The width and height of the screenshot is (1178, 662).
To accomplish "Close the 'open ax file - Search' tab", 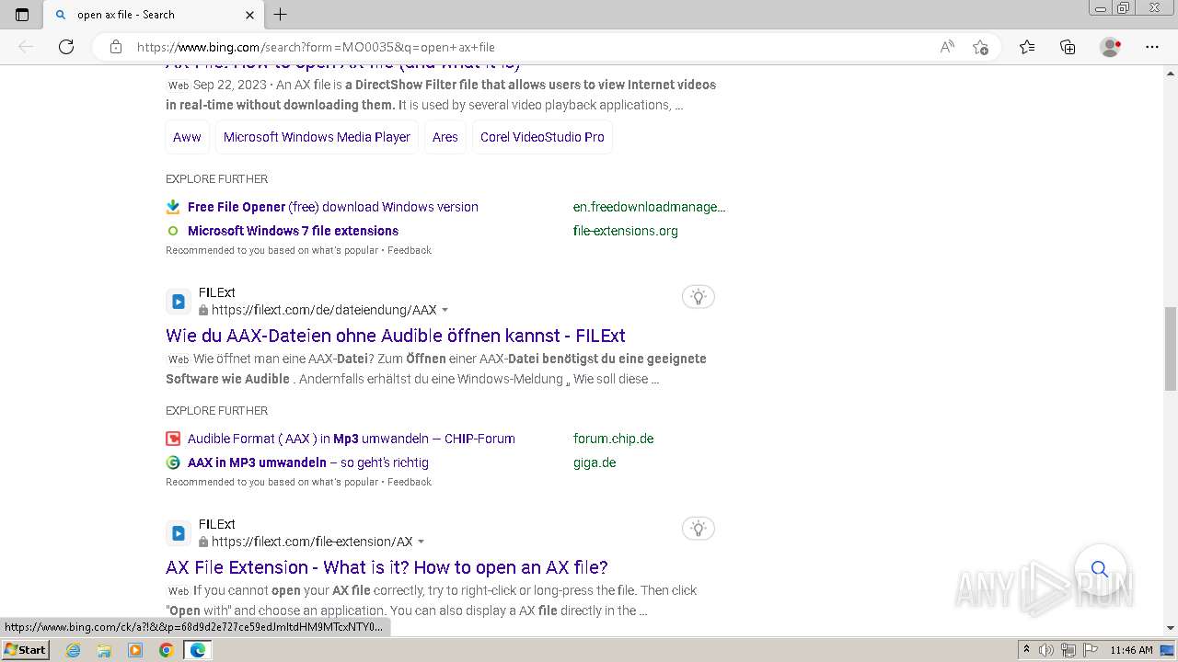I will pos(249,15).
